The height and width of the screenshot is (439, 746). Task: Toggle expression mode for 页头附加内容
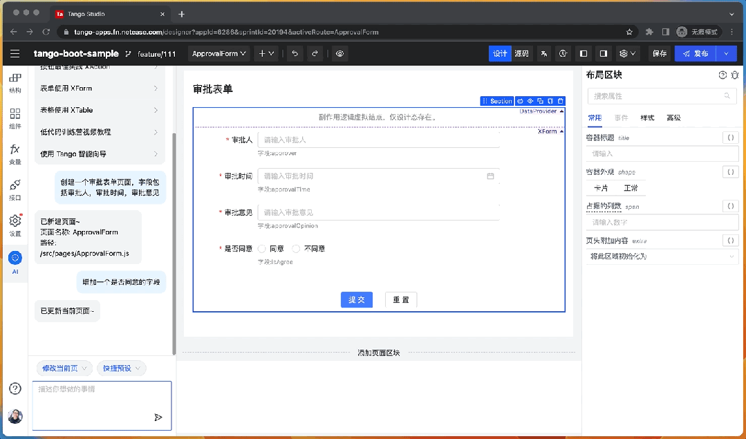tap(730, 240)
